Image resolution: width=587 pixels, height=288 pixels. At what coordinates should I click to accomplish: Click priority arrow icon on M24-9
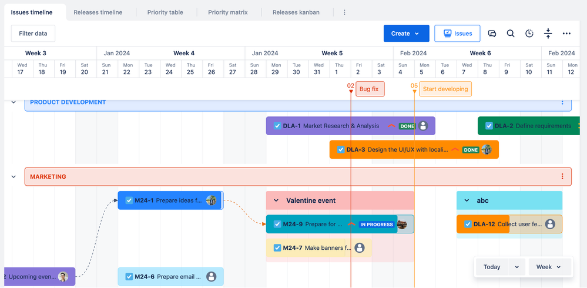(351, 225)
